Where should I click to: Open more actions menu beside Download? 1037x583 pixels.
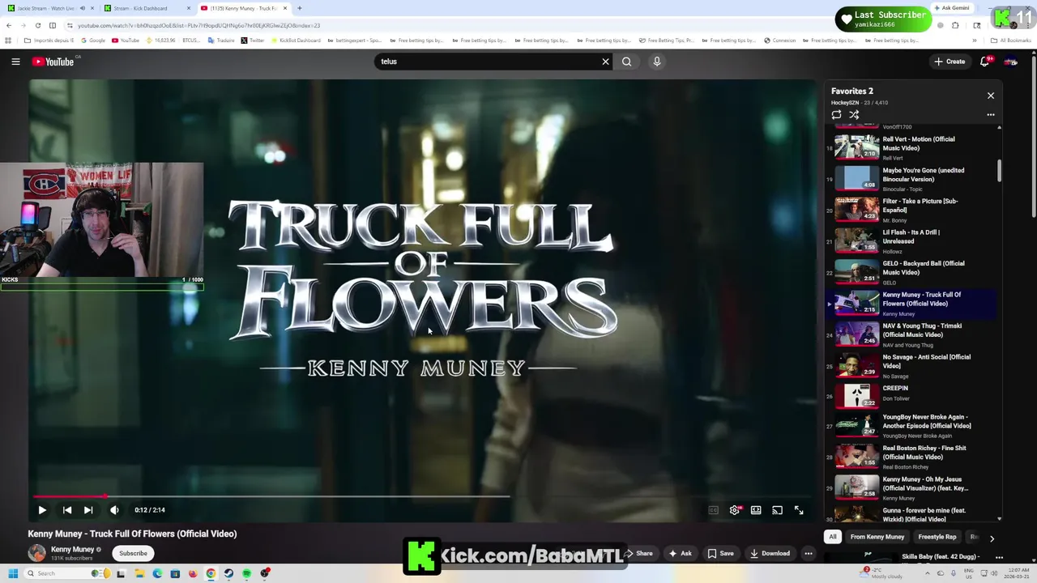click(x=809, y=554)
